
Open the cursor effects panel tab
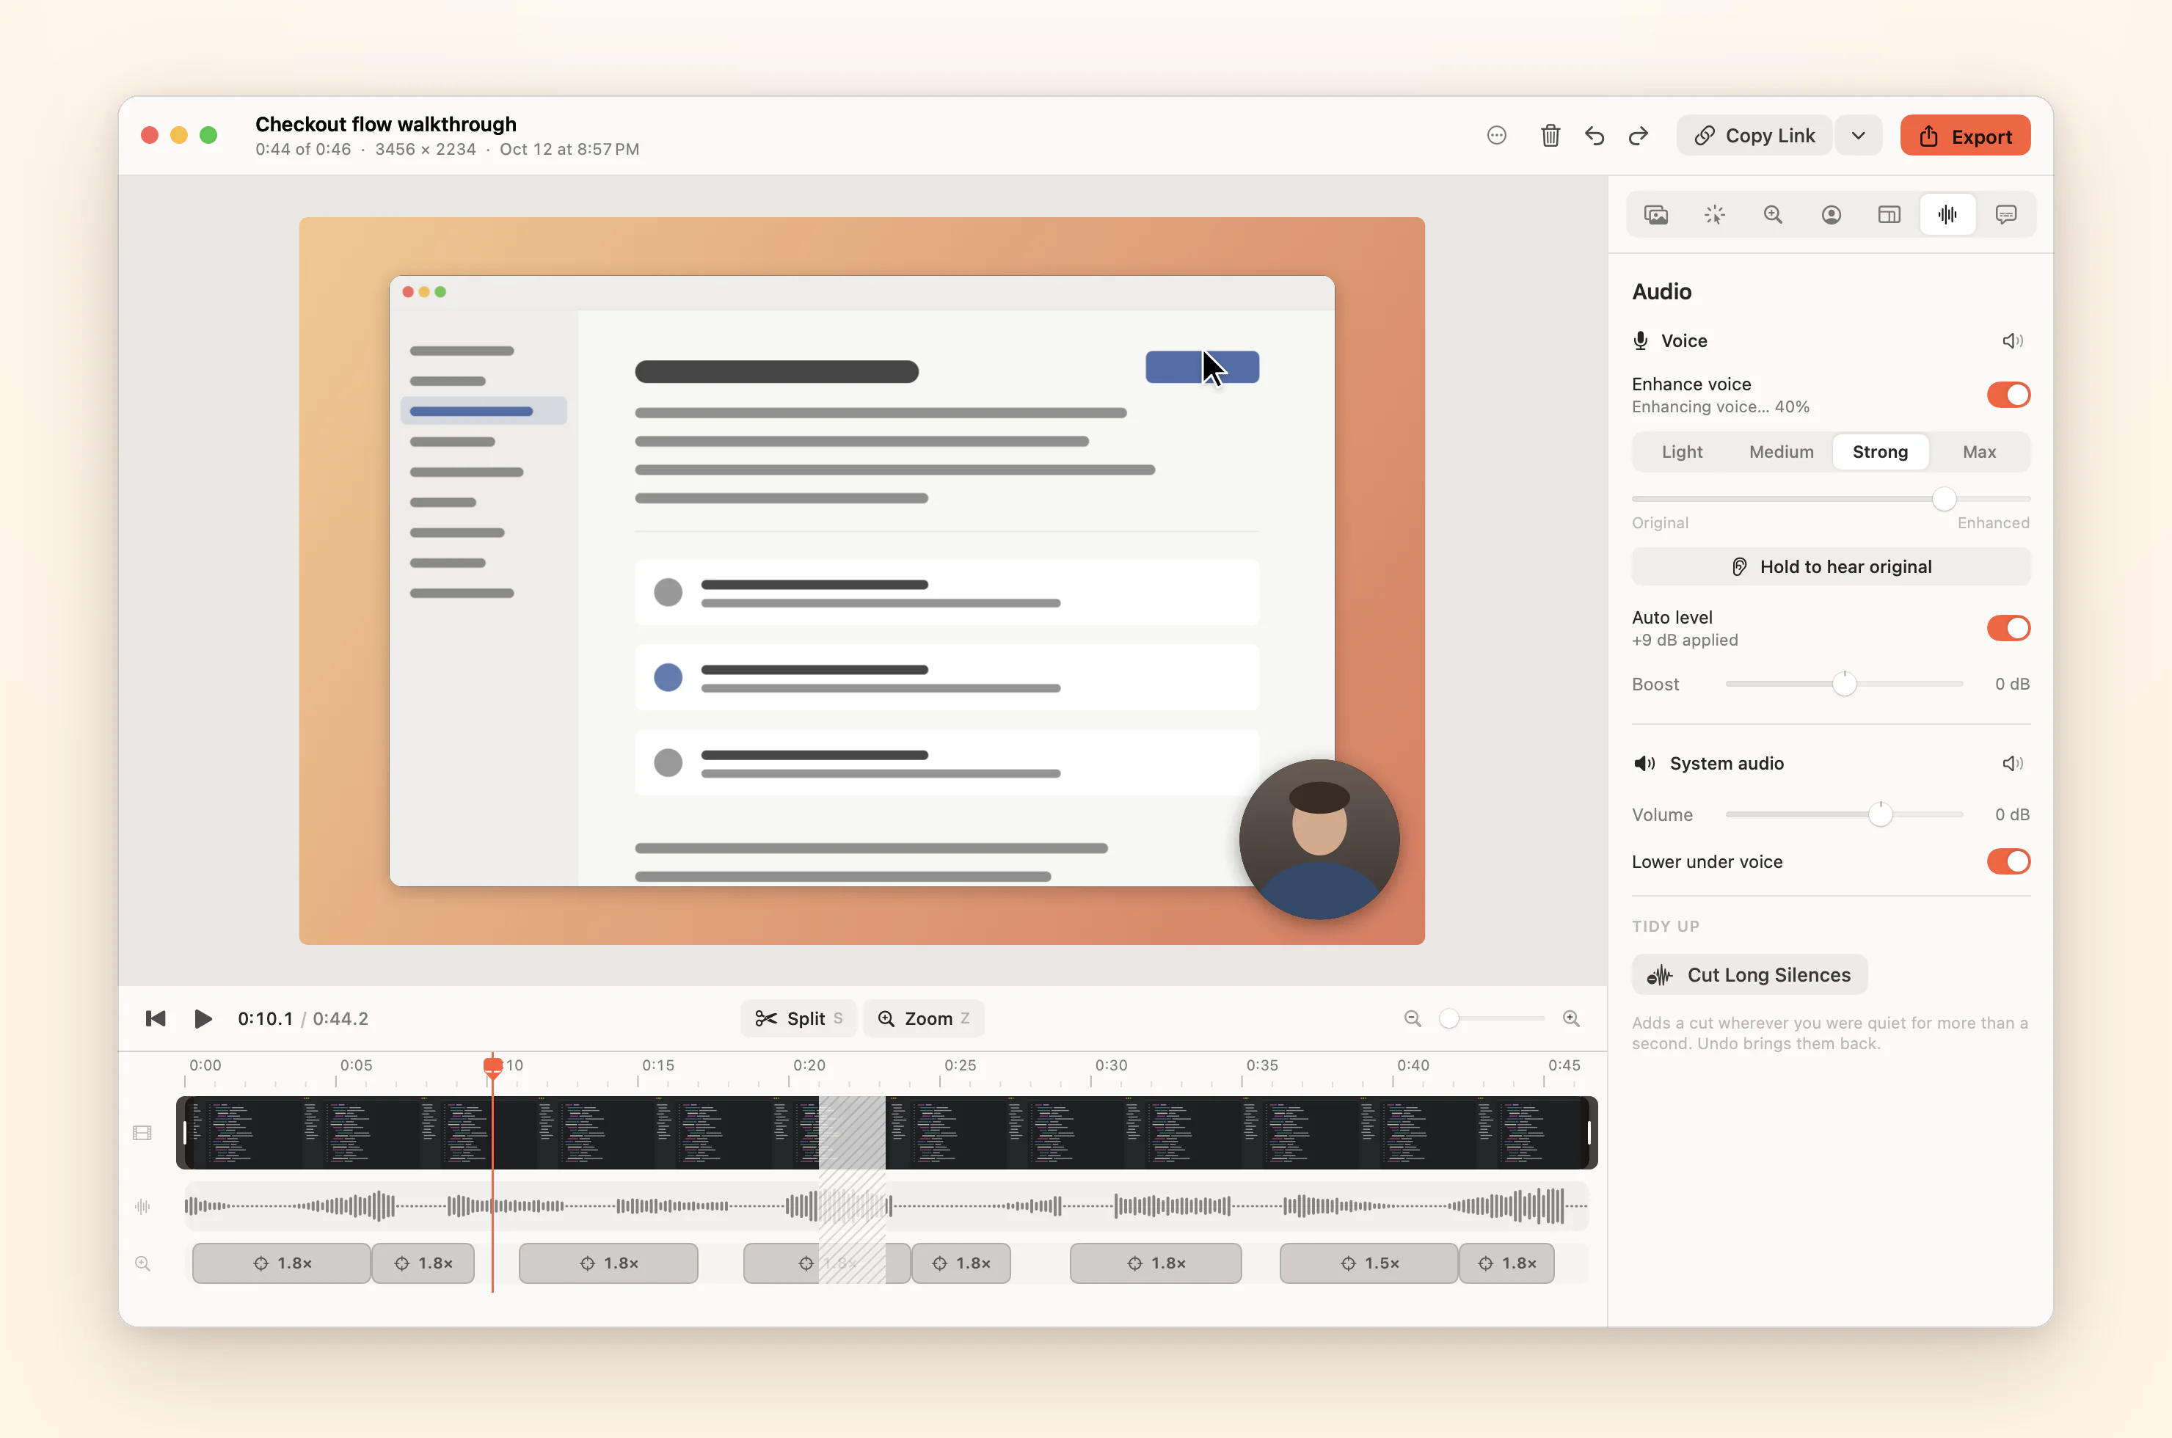click(1714, 214)
